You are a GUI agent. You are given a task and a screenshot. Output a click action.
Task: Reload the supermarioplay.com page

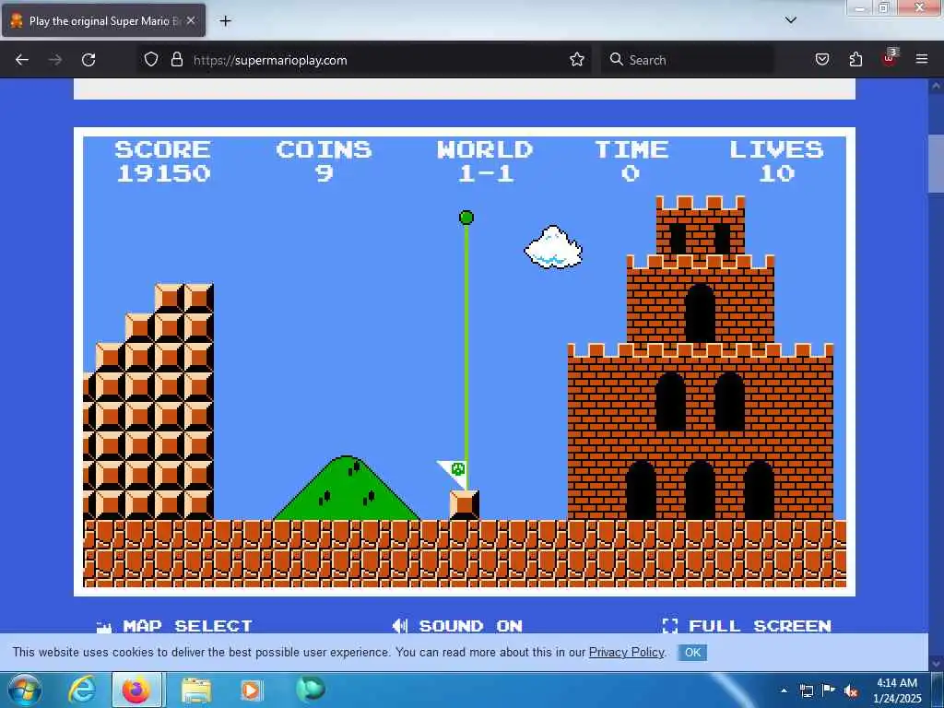click(x=88, y=60)
